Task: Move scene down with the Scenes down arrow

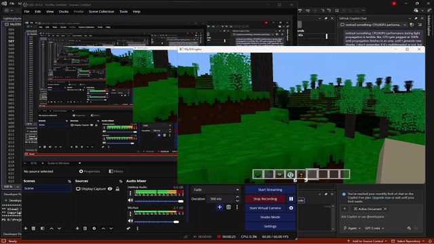Action: point(59,228)
